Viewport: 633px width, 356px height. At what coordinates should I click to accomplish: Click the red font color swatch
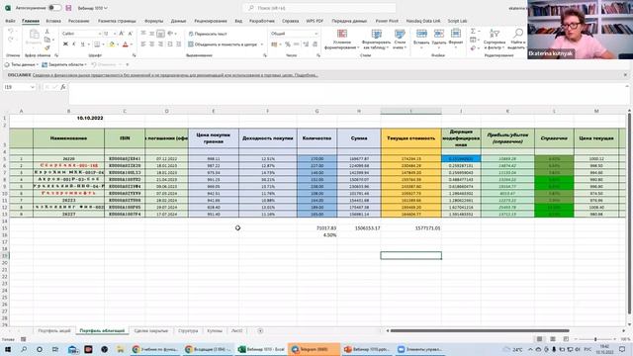click(x=126, y=44)
